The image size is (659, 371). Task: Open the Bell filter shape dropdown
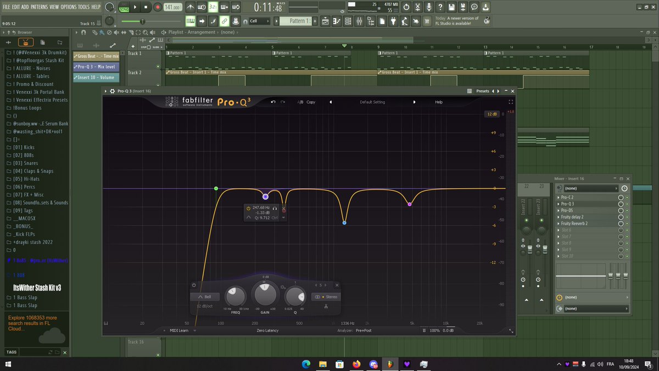tap(204, 297)
